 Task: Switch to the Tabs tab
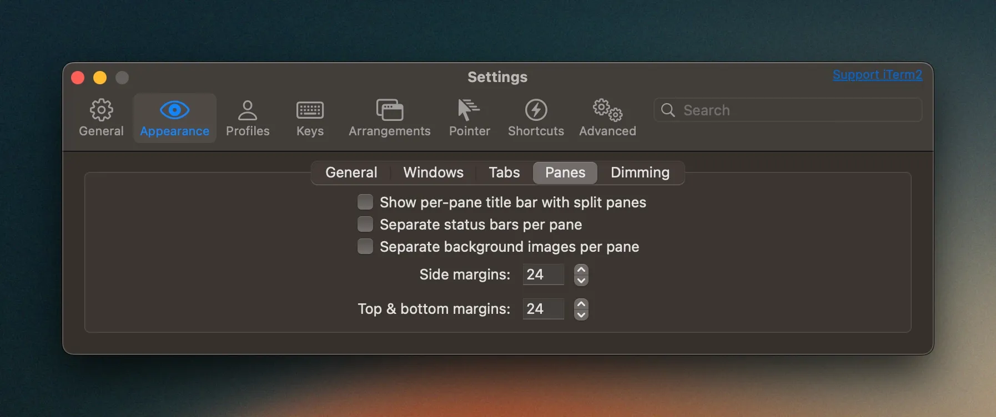click(x=504, y=172)
